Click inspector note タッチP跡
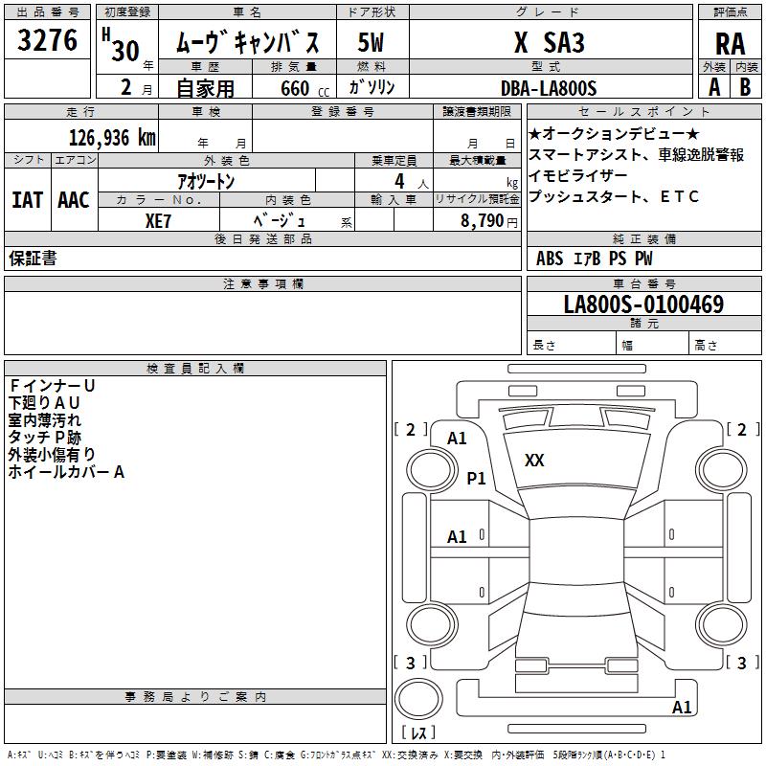The image size is (766, 766). [44, 438]
